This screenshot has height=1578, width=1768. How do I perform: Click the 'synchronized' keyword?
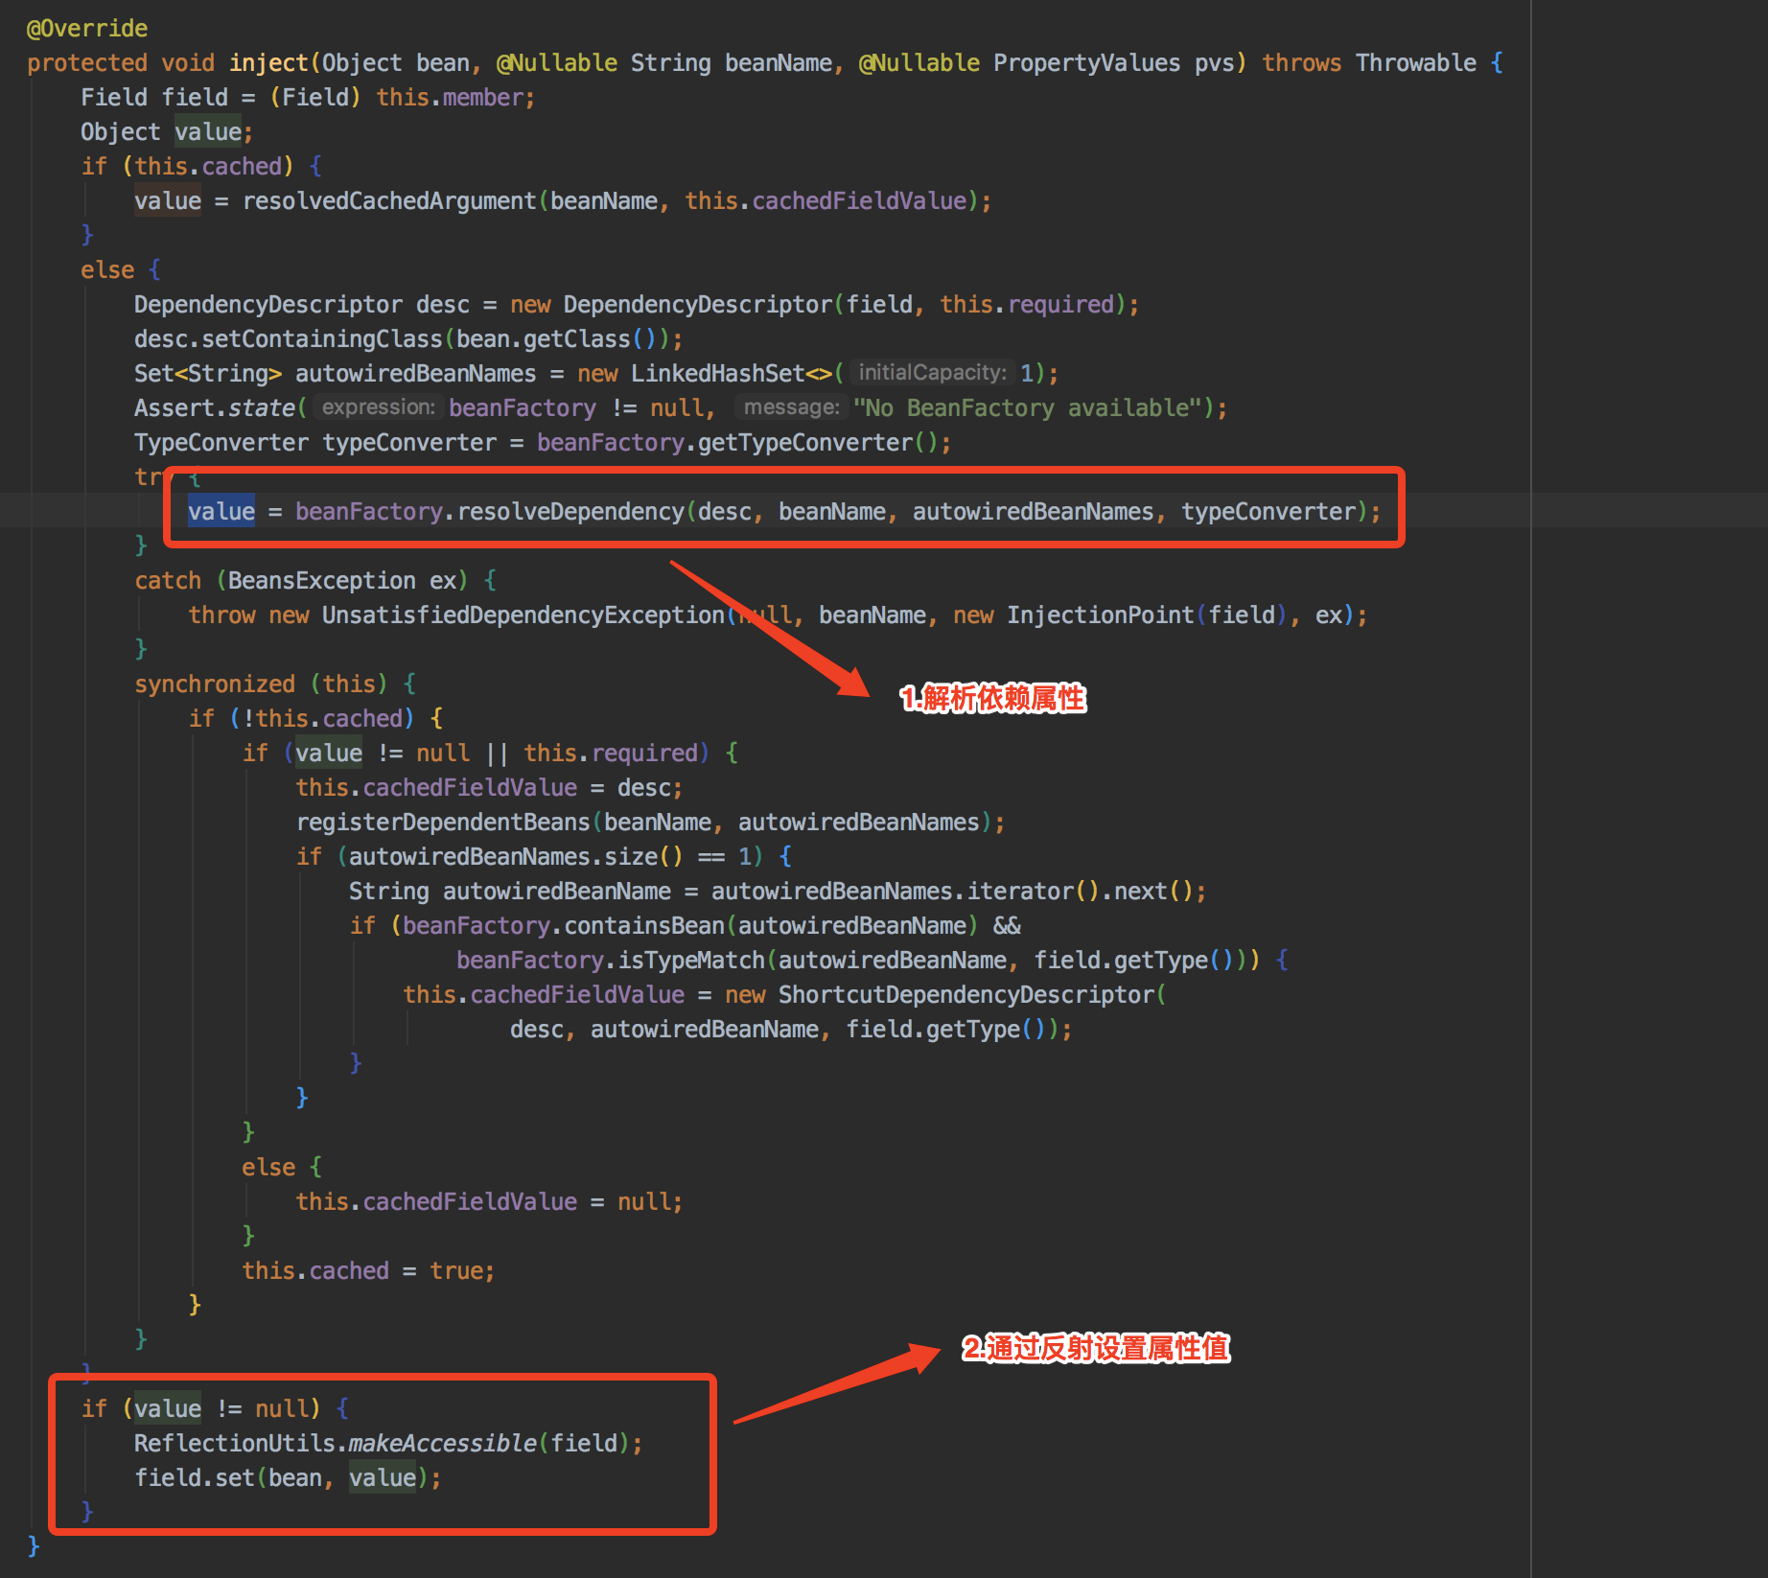point(215,685)
